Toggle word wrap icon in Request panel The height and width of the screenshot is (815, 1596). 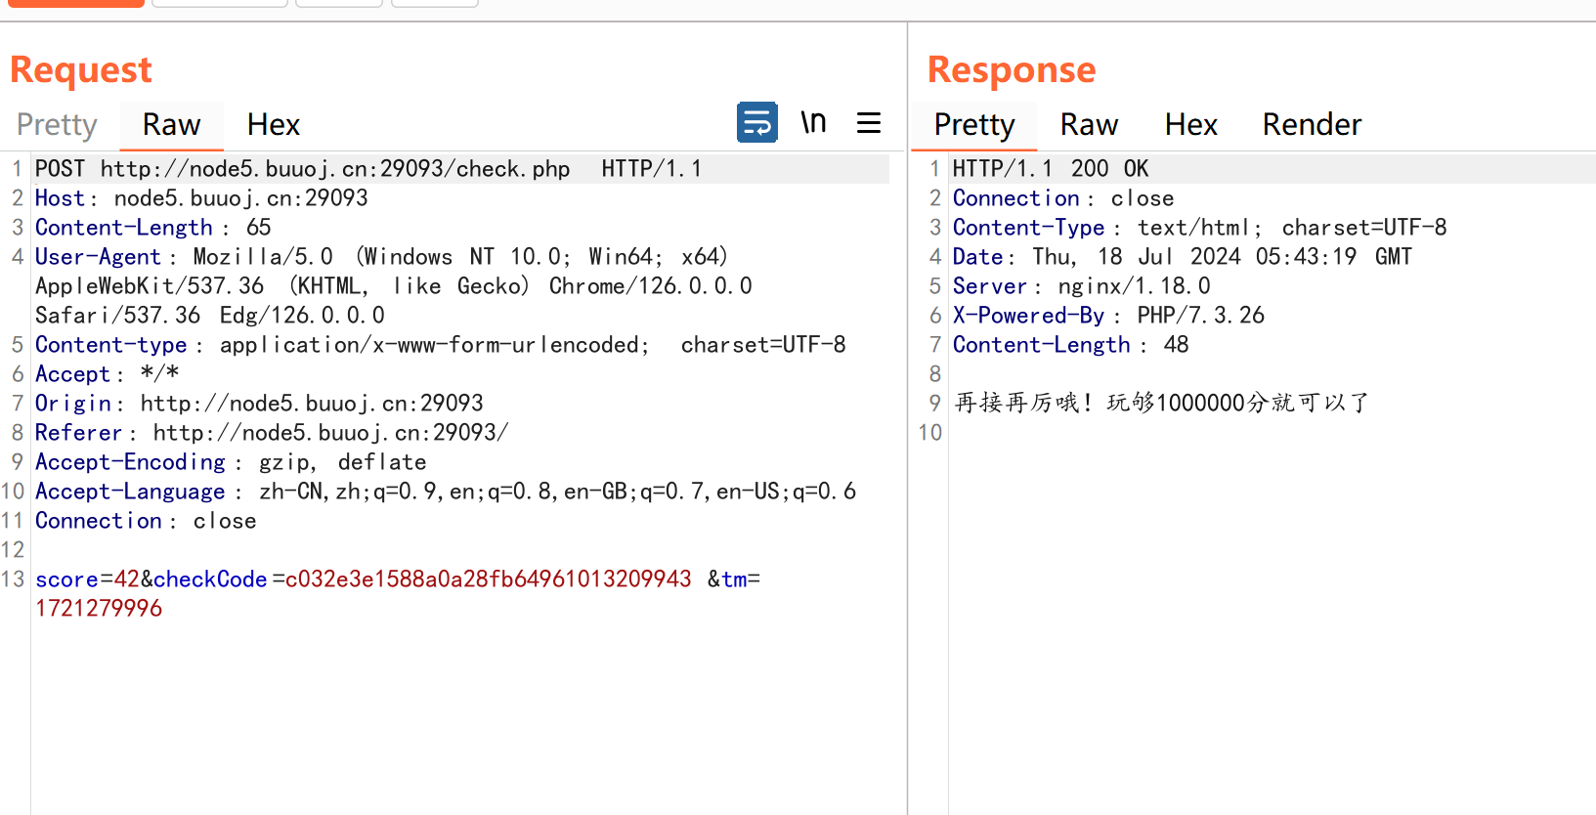pyautogui.click(x=757, y=122)
